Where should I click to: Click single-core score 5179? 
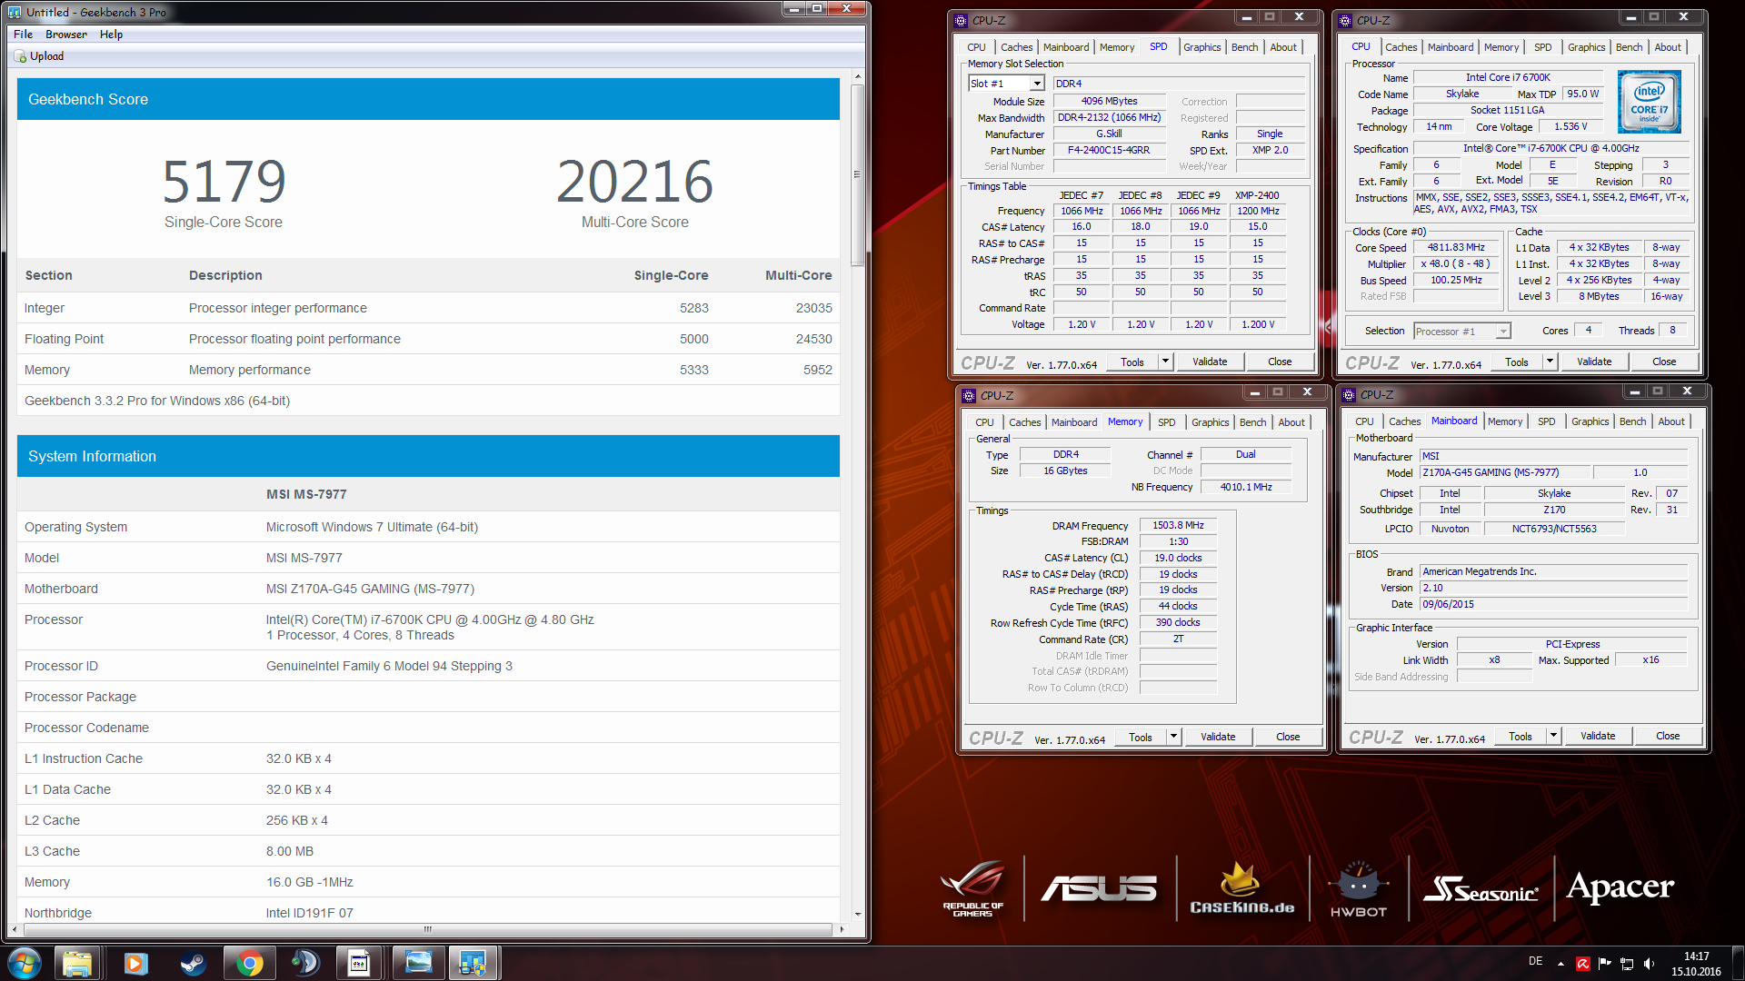(224, 181)
